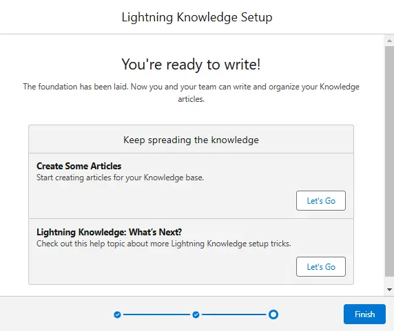The width and height of the screenshot is (394, 331).
Task: Click Check out this help topic description
Action: coord(164,244)
